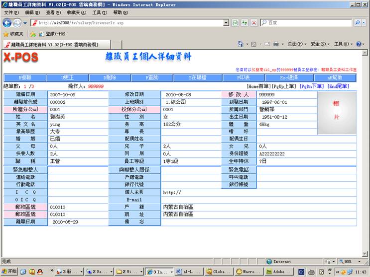Viewport: 370px width, 277px height.
Task: Click the Print icon in command bar
Action: pos(275,44)
